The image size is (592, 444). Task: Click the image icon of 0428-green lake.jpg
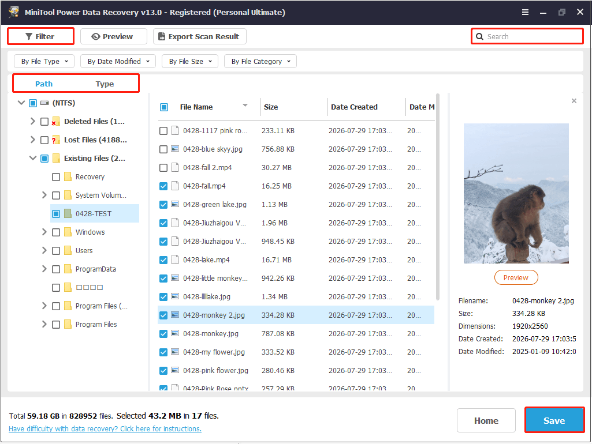[x=175, y=204]
